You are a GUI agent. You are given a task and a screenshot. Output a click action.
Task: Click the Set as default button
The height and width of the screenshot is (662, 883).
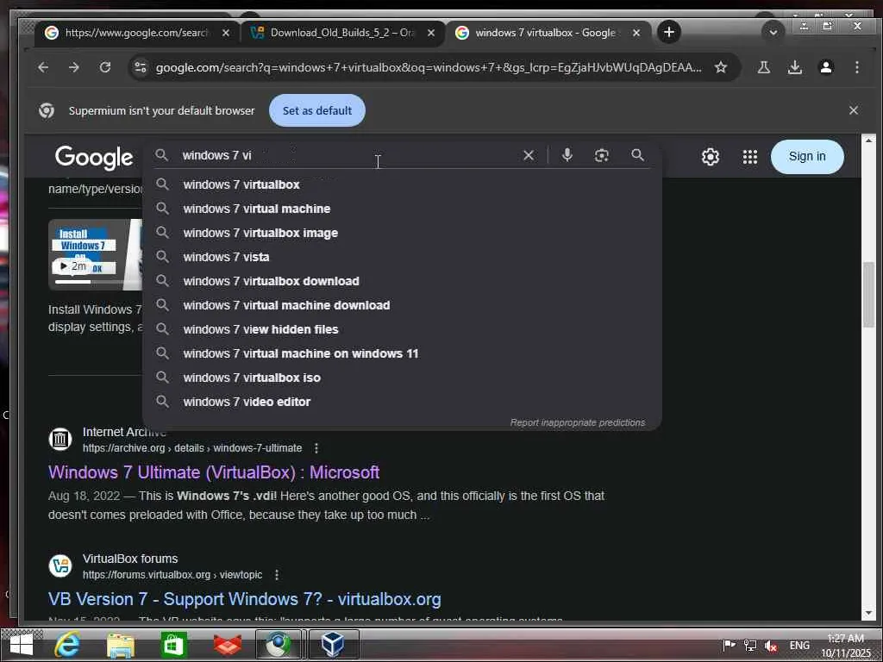[x=317, y=110]
